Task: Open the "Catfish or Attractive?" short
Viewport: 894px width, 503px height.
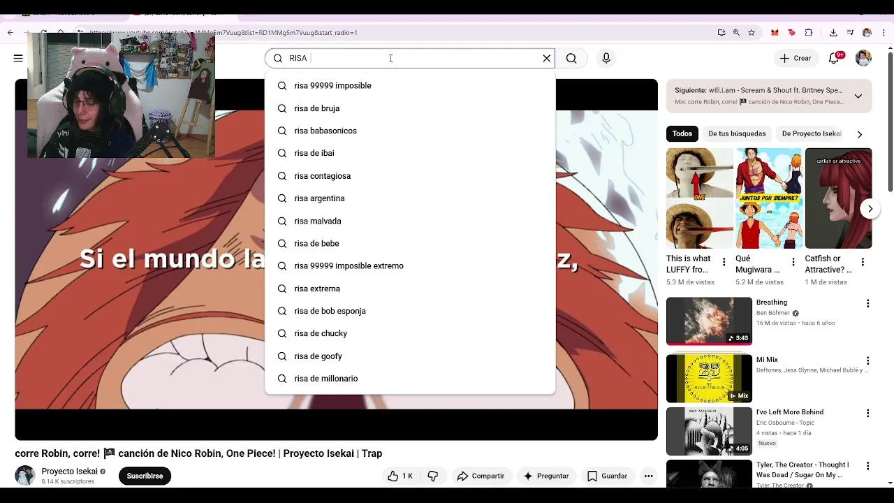Action: [x=838, y=198]
